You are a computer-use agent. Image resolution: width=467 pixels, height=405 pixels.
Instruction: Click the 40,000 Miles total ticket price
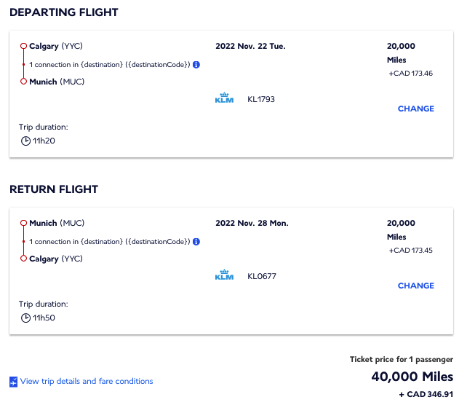click(x=412, y=377)
